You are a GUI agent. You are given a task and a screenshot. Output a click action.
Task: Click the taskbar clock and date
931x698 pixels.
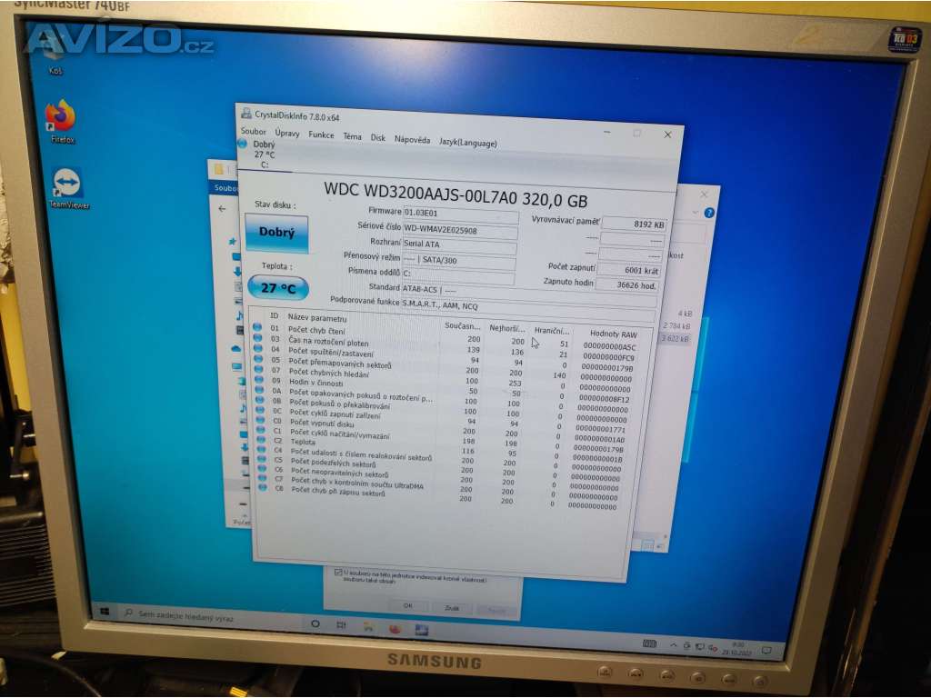[737, 648]
